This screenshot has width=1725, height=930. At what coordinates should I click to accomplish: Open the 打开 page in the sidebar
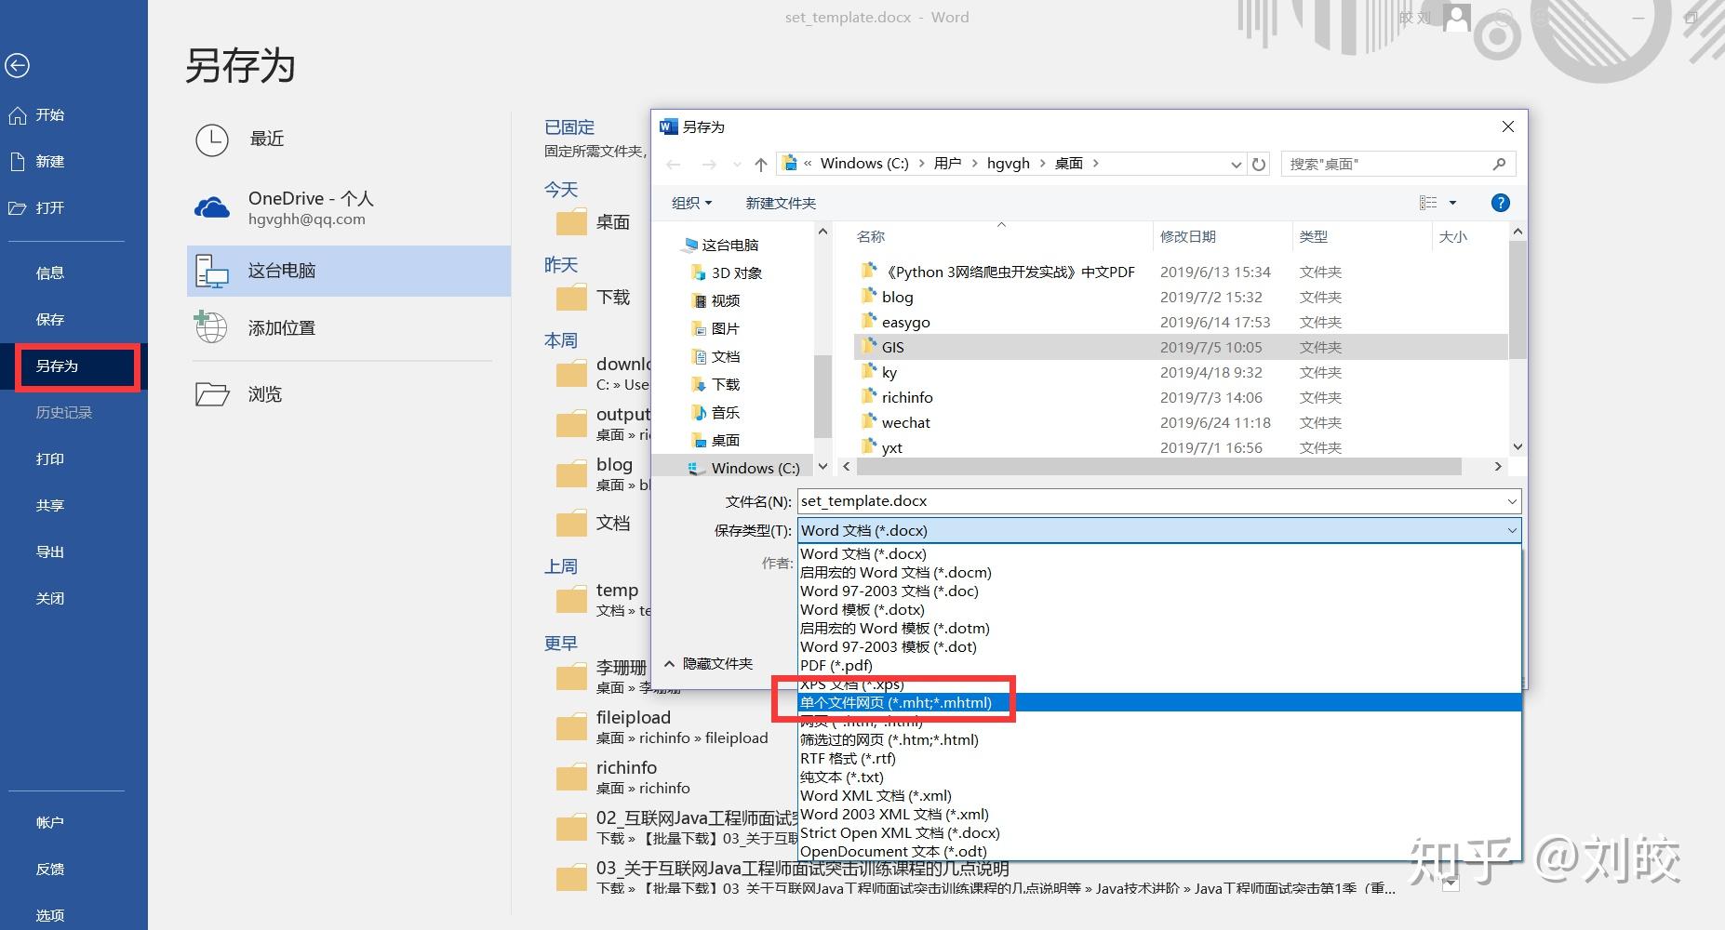[x=37, y=208]
